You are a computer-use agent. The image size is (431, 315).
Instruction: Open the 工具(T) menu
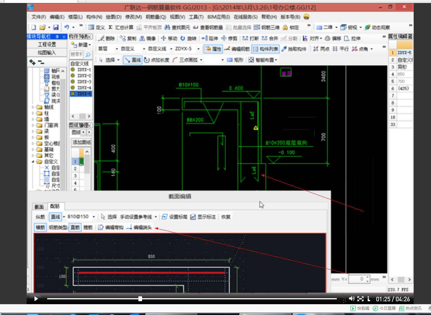click(196, 17)
